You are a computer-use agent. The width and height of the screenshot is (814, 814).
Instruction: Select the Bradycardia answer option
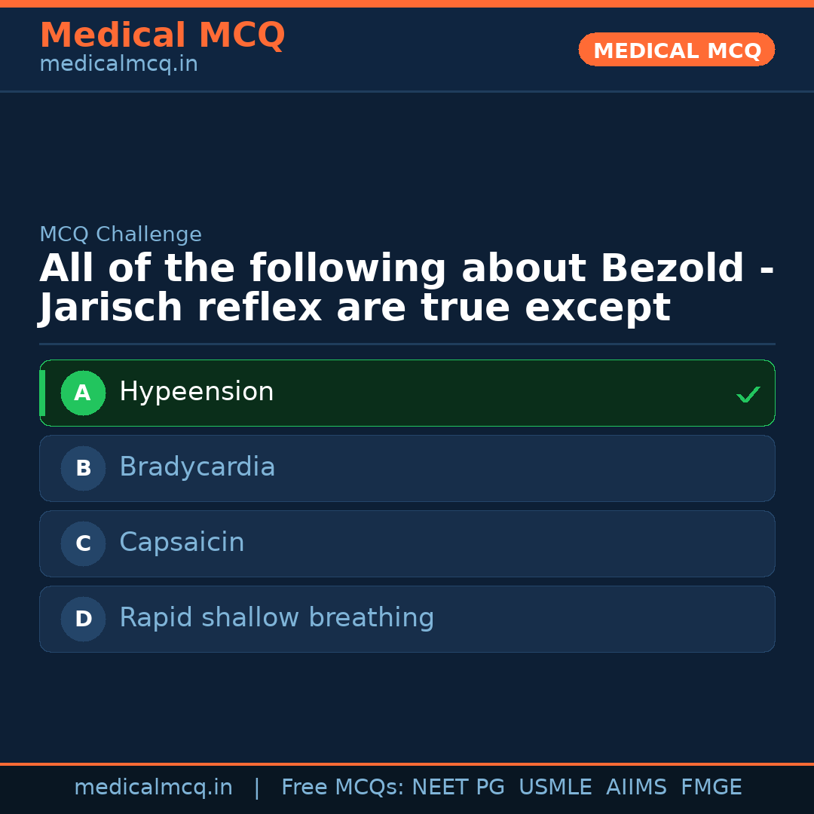pos(407,468)
